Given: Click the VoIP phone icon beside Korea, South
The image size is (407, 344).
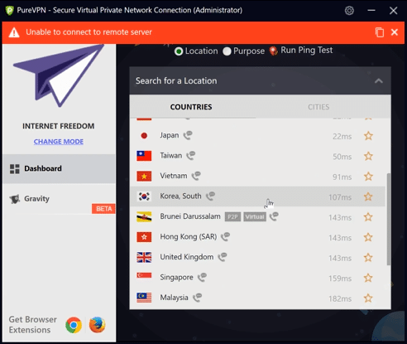Looking at the screenshot, I should click(x=210, y=196).
